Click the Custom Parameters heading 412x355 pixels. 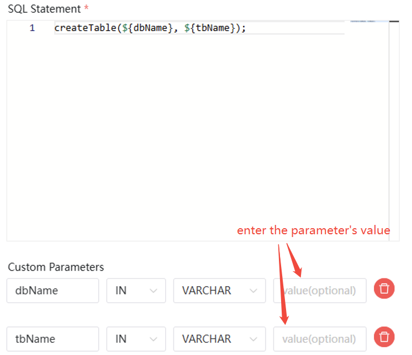(56, 267)
